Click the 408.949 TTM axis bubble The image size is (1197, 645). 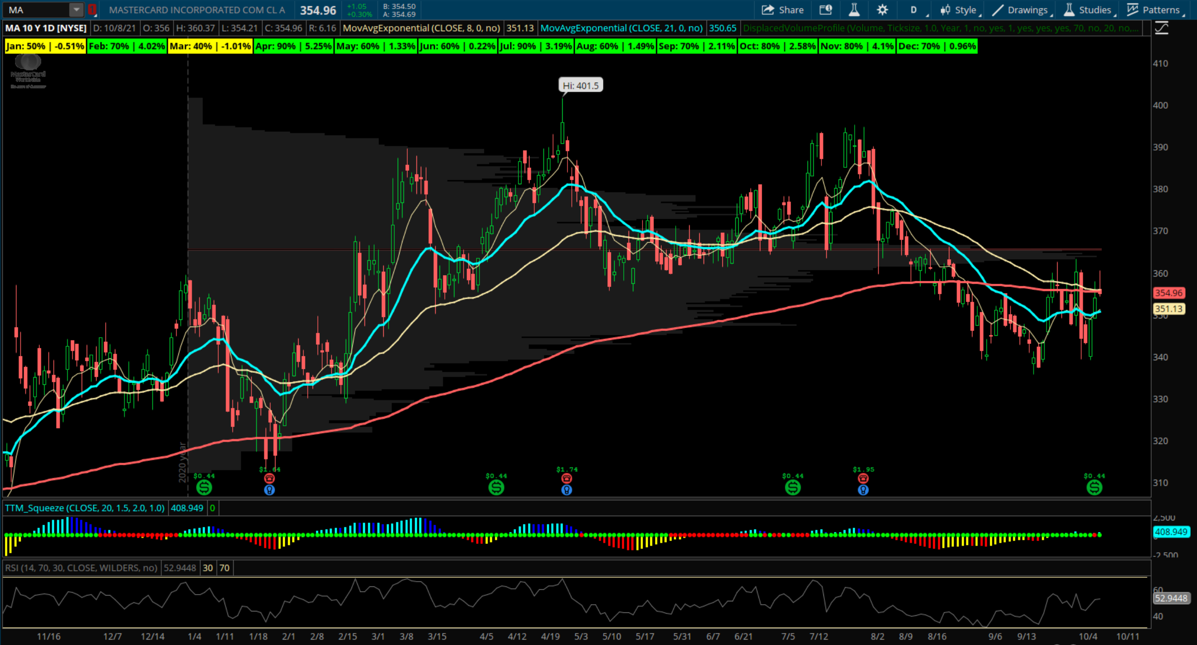tap(1171, 531)
